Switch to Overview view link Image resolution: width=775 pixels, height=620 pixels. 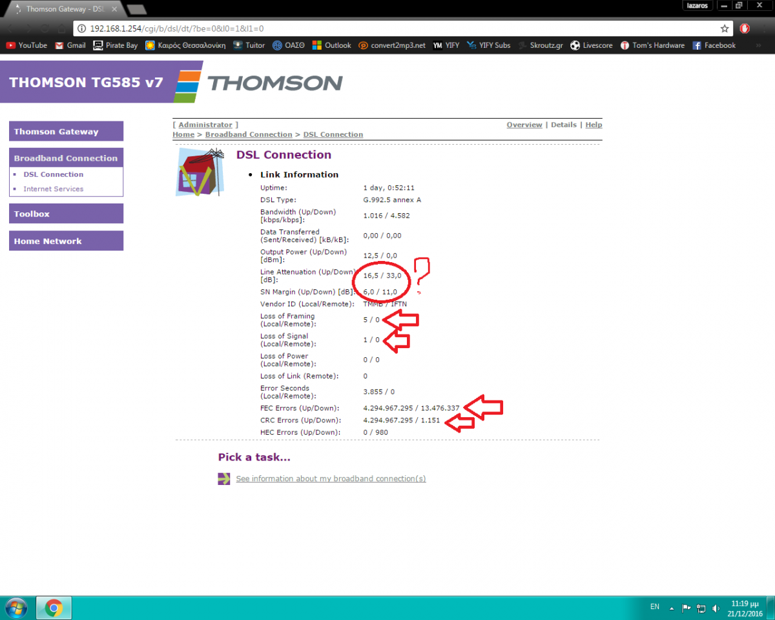[x=524, y=125]
